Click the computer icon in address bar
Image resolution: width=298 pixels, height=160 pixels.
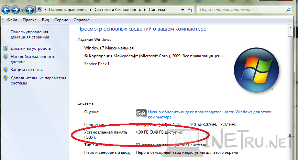point(39,10)
